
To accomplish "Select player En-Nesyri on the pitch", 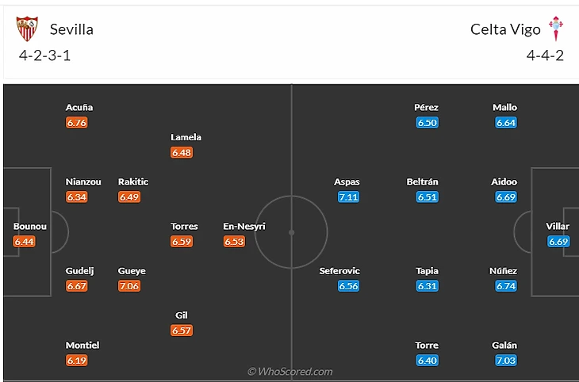I will (244, 227).
